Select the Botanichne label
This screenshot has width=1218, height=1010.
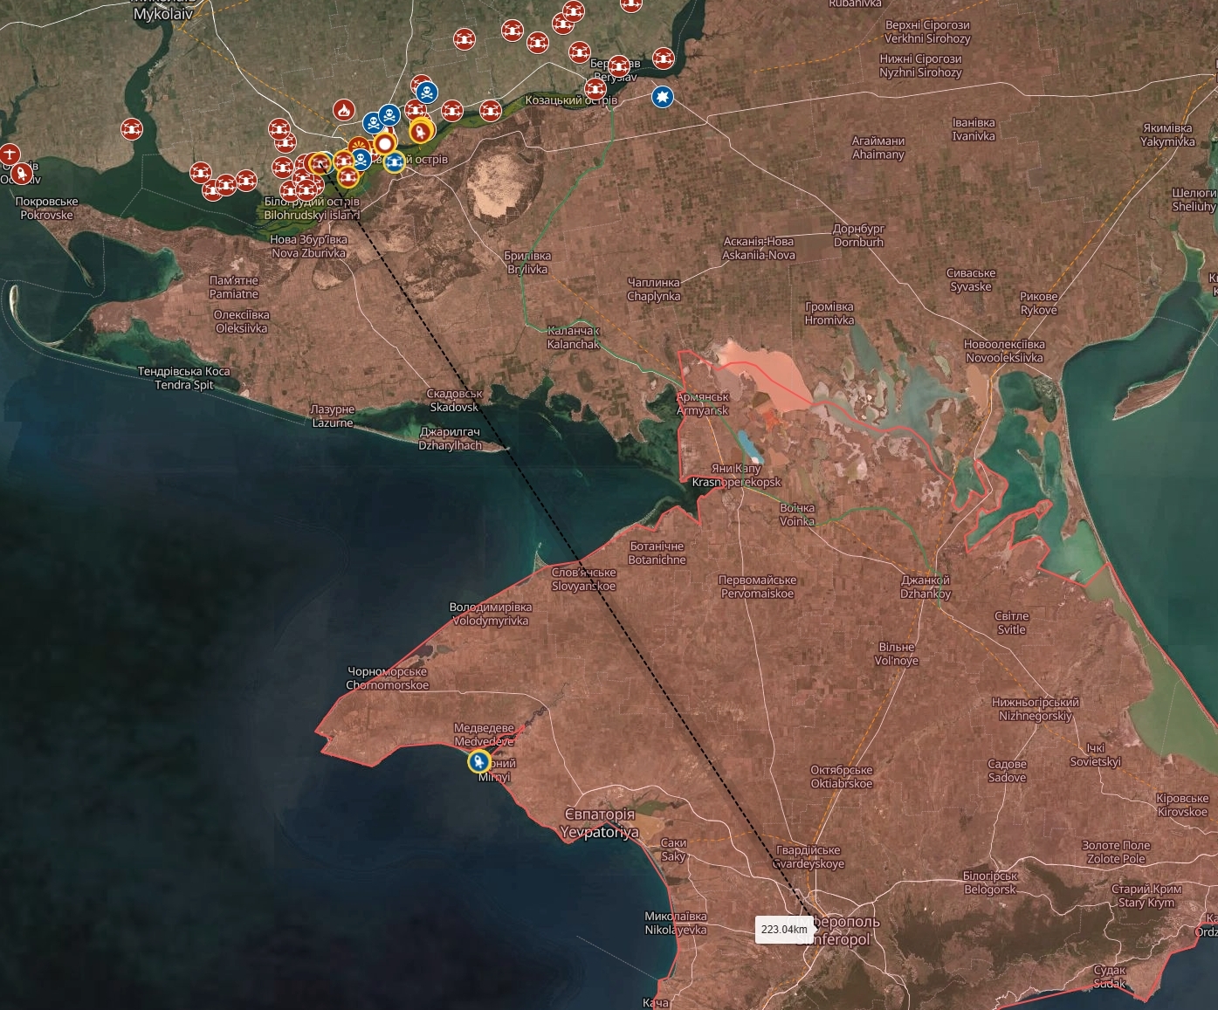(657, 553)
